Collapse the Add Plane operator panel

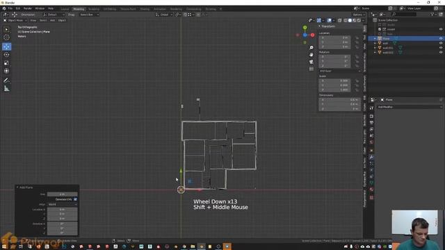[x=17, y=187]
